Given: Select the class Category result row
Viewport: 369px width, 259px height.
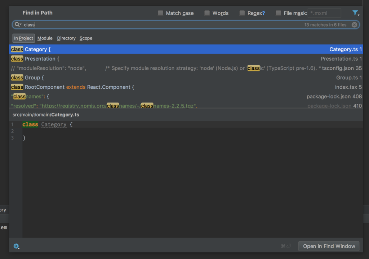Looking at the screenshot, I should pos(186,49).
